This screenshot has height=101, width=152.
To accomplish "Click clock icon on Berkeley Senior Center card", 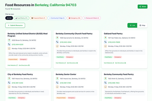I will click(57, 87).
